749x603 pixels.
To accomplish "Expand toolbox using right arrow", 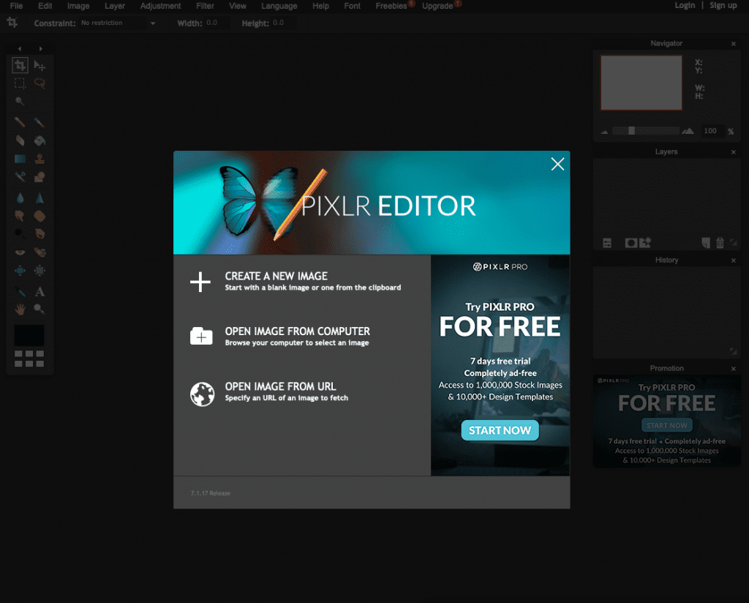I will (x=40, y=48).
